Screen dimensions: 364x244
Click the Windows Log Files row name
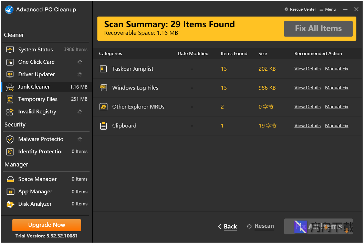coord(135,88)
